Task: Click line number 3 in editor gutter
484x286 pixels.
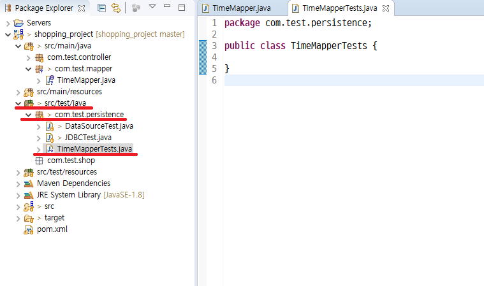Action: (x=214, y=46)
